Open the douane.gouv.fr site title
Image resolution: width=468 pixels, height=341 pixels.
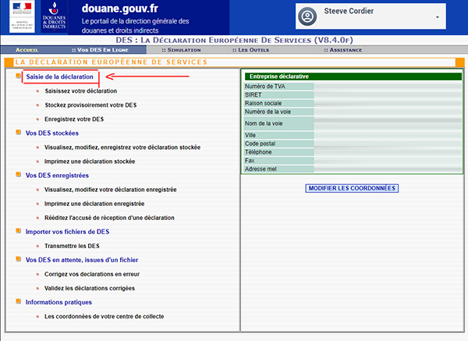tap(119, 9)
